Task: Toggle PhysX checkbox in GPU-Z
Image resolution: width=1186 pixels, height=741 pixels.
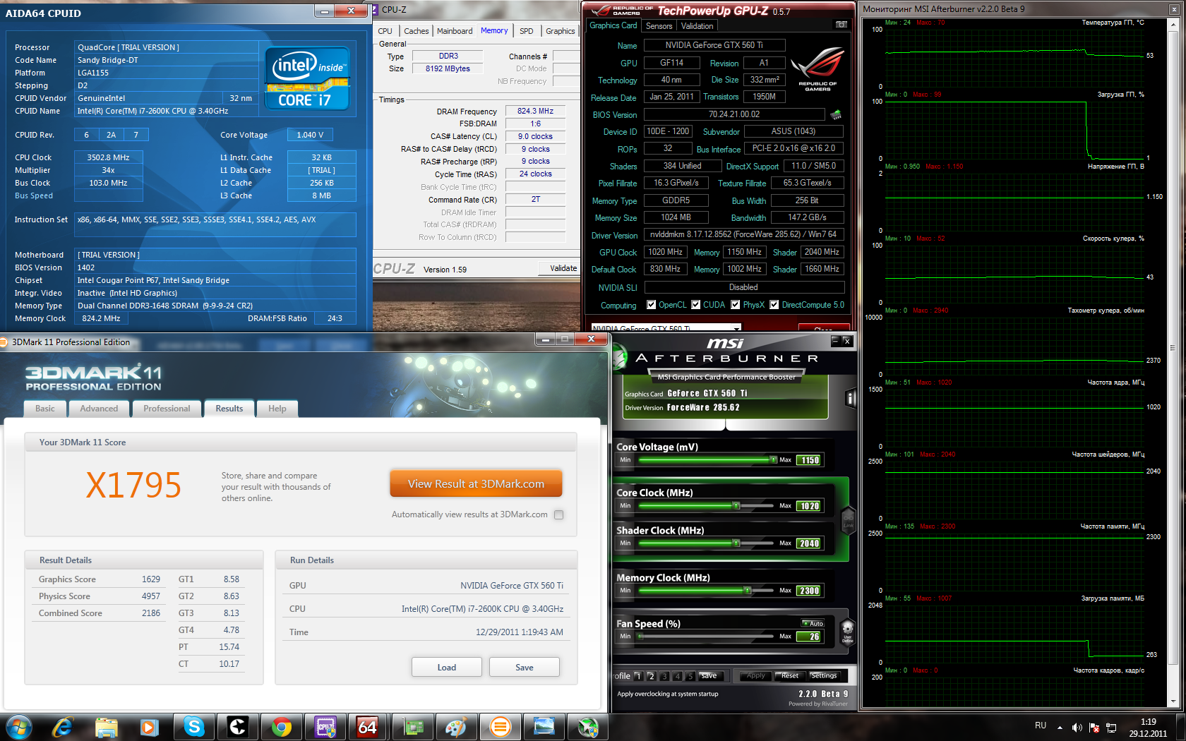Action: click(x=736, y=305)
